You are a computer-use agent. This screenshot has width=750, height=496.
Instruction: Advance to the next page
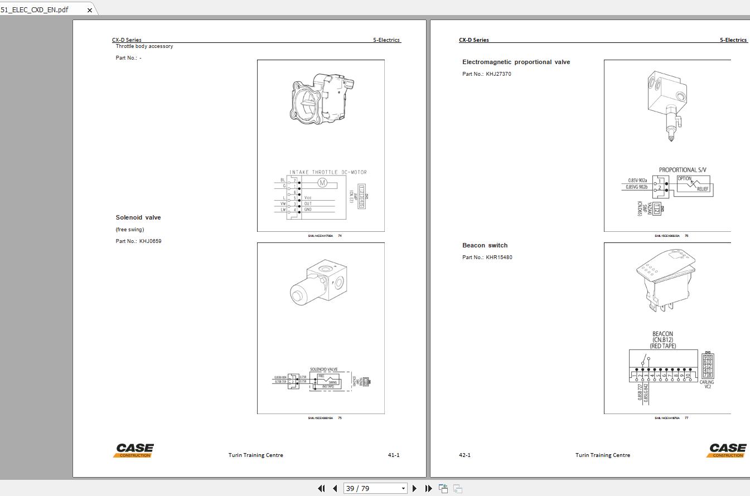pyautogui.click(x=414, y=489)
